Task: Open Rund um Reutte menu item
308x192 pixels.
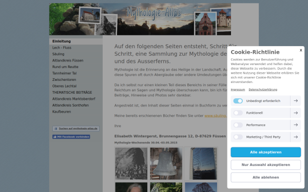Action: pos(65,67)
